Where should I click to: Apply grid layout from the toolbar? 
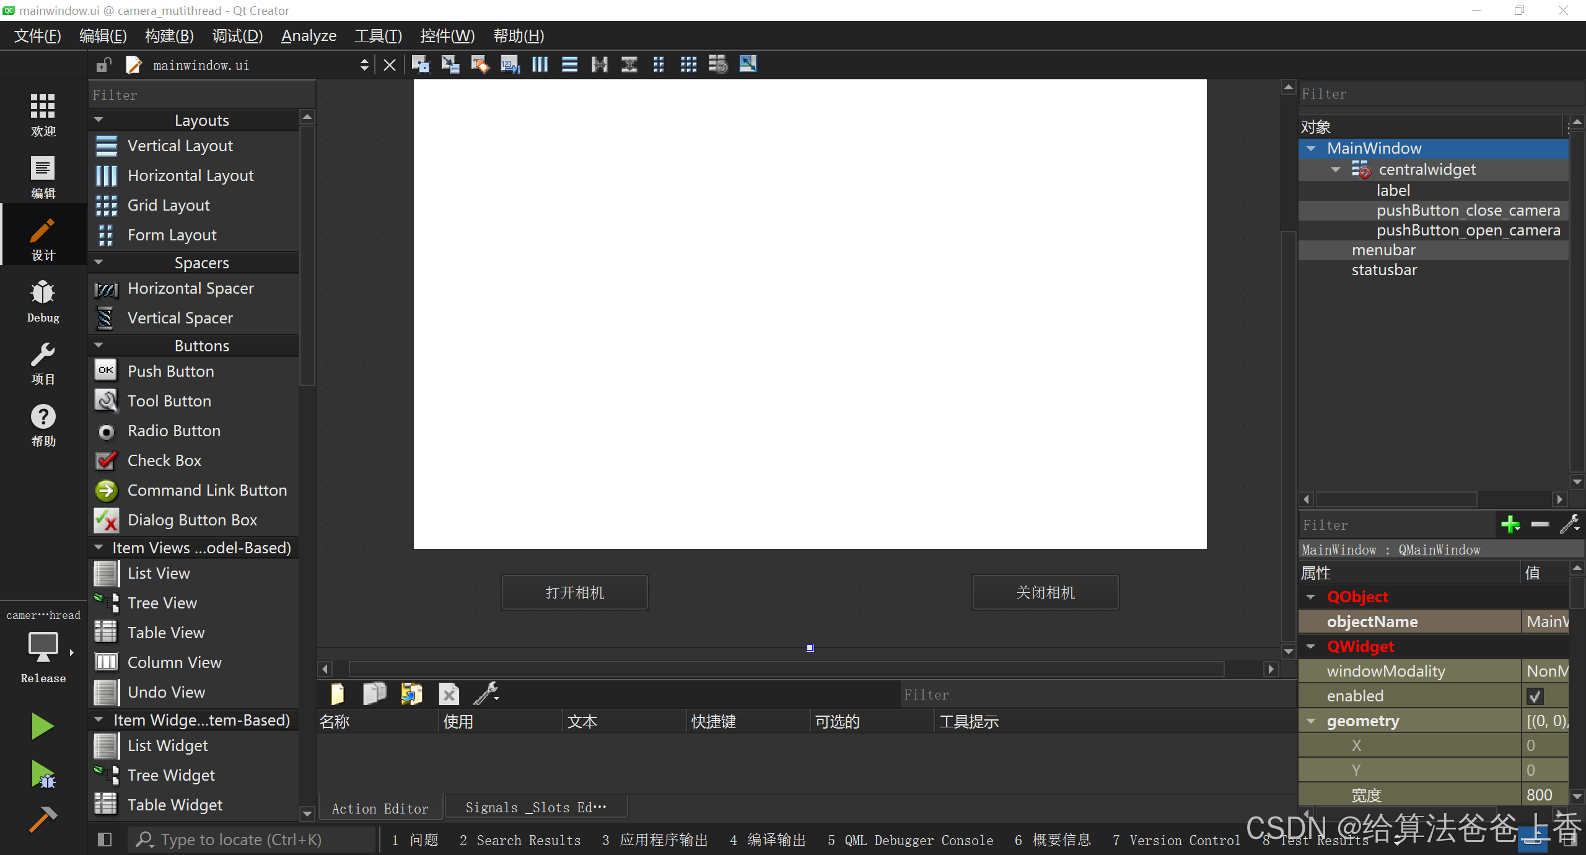tap(688, 64)
